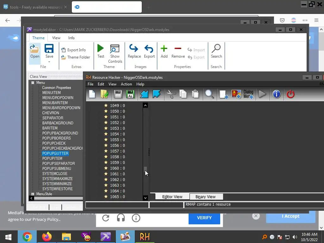Select POPUPITEM in Class View
324x243 pixels.
pyautogui.click(x=52, y=159)
